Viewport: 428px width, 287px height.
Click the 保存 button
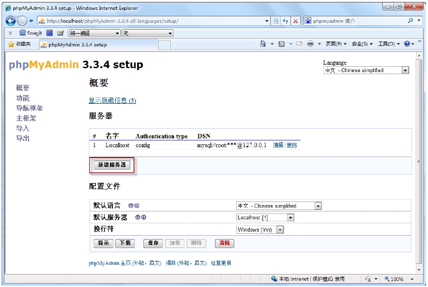pos(153,243)
